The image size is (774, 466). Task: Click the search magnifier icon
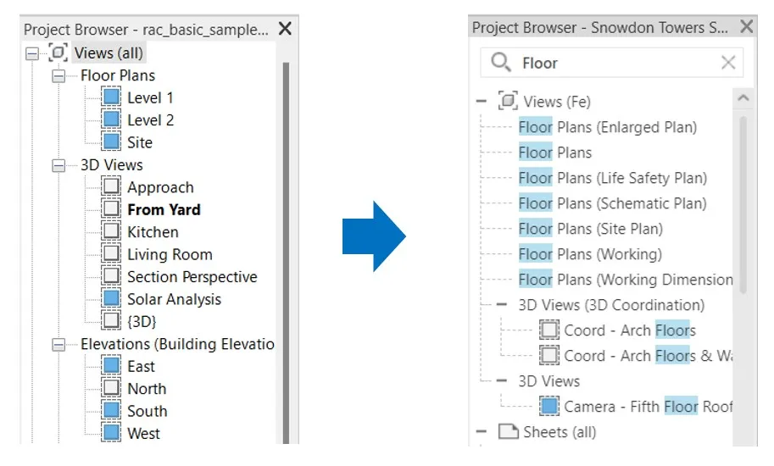tap(501, 63)
